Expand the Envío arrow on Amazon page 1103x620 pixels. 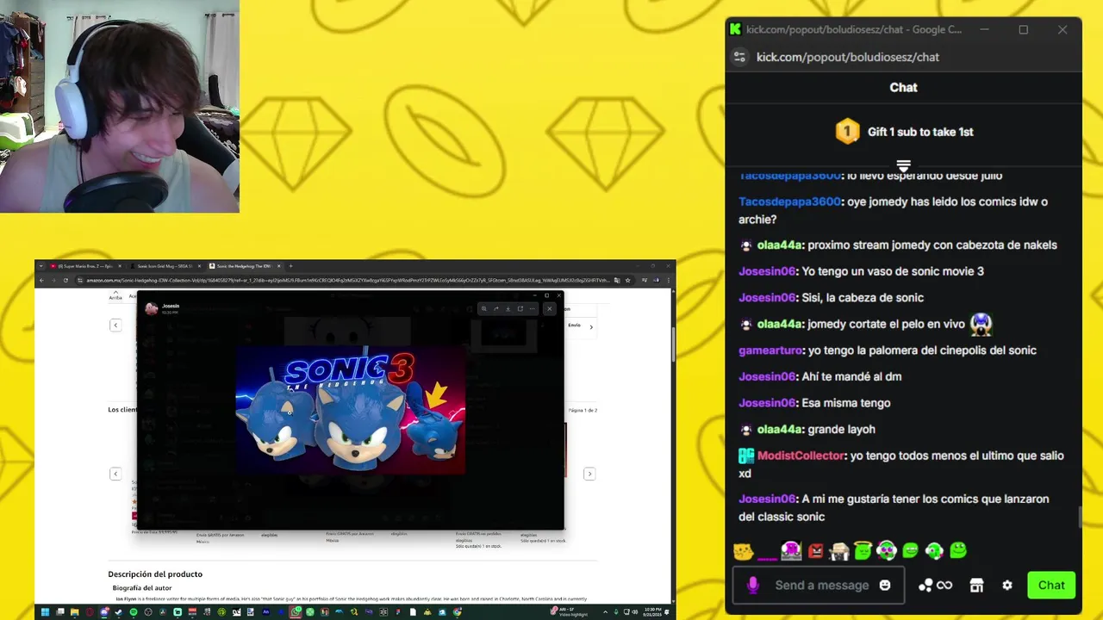pos(590,326)
